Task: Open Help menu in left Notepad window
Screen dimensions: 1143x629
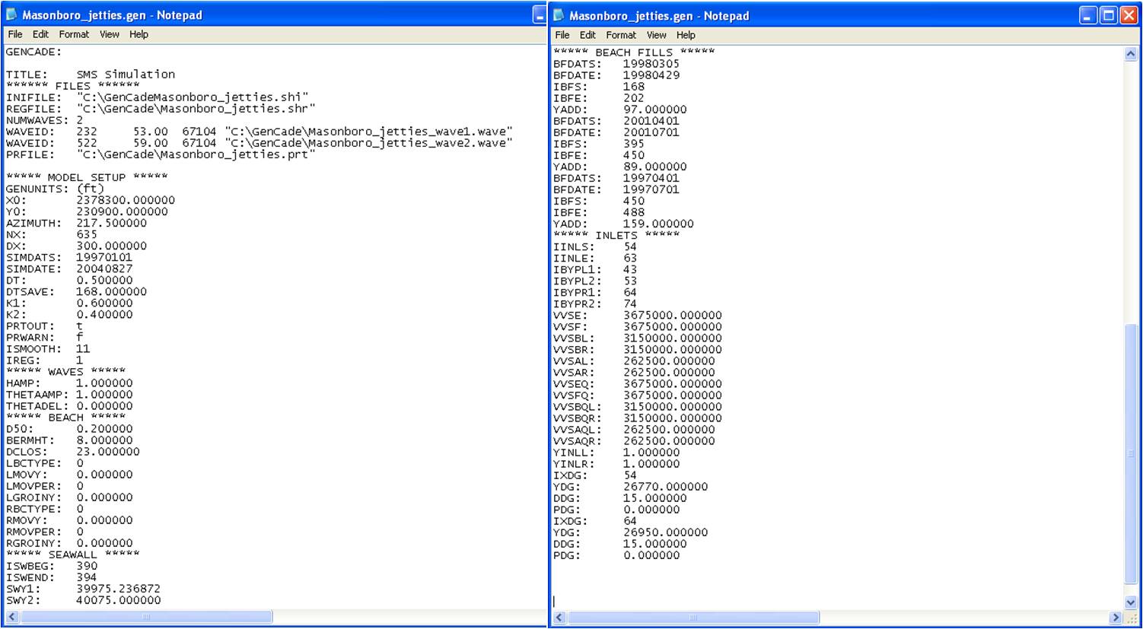Action: 138,34
